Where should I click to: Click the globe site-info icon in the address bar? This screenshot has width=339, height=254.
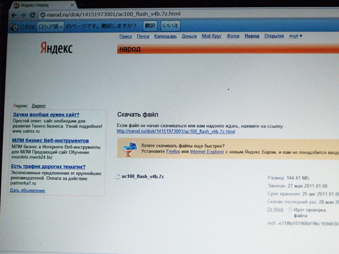43,14
